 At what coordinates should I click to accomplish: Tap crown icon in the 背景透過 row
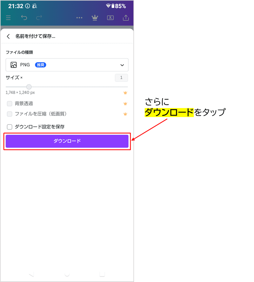tap(125, 103)
